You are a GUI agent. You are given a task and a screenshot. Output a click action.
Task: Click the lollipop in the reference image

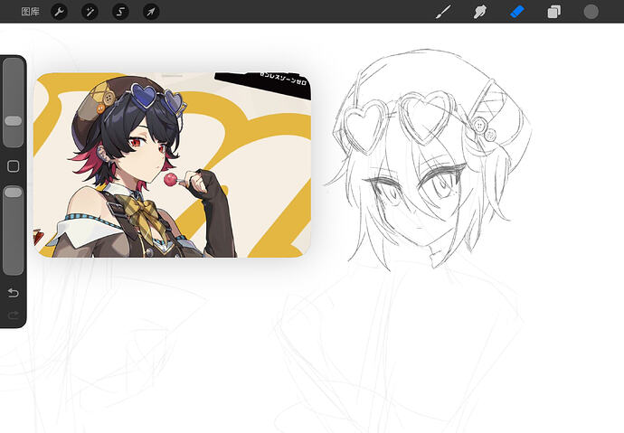pos(170,180)
